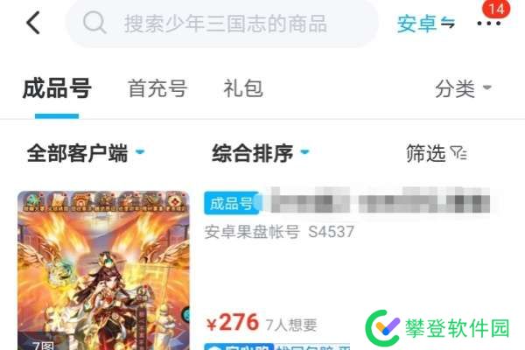Open the 筛选 filter options
Image resolution: width=525 pixels, height=350 pixels.
[x=437, y=153]
